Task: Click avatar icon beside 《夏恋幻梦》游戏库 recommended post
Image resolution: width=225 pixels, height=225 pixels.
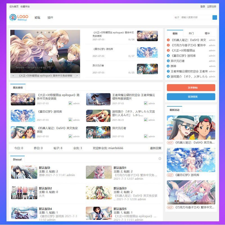Action: [71, 120]
